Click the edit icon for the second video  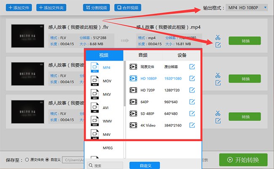(x=218, y=83)
